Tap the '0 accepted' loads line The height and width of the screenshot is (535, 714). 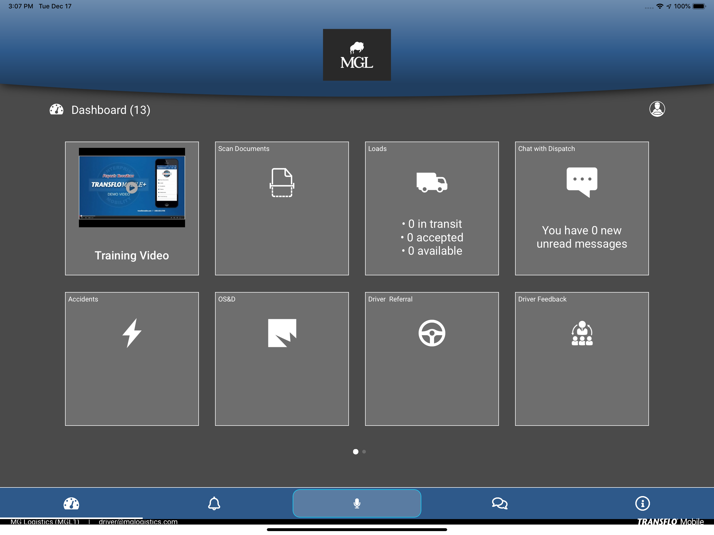click(x=432, y=237)
